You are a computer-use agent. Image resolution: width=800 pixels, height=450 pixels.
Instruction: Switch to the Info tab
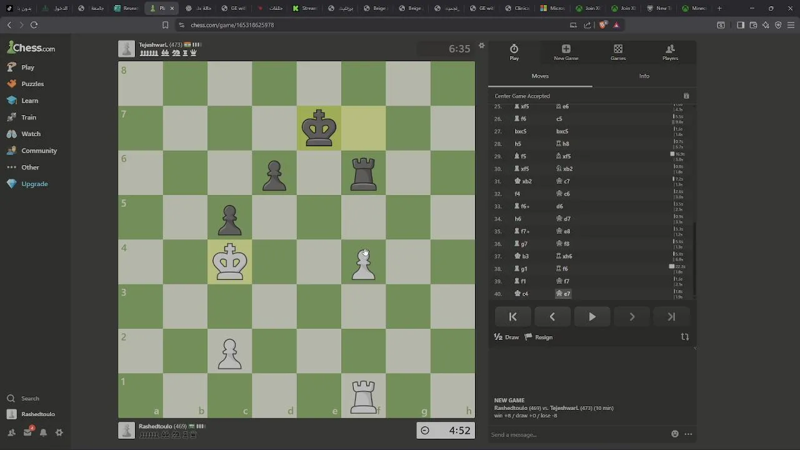coord(644,76)
